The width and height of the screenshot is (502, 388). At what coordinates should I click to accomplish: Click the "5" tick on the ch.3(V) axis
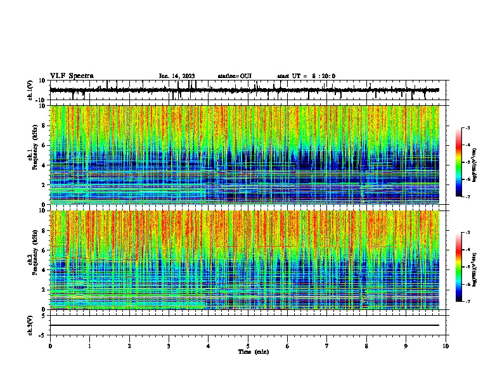(44, 316)
